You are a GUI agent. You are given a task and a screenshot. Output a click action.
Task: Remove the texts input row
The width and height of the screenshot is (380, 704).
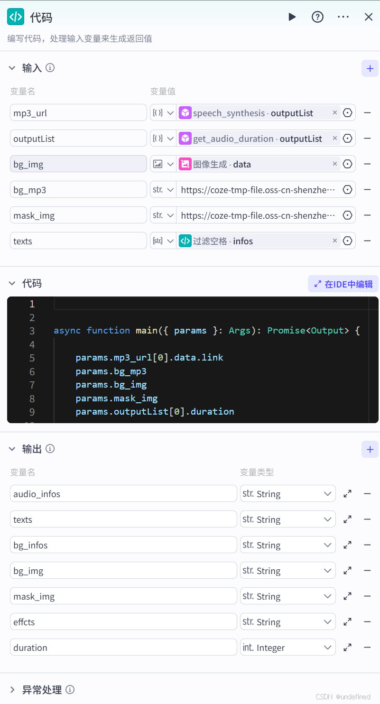(367, 241)
